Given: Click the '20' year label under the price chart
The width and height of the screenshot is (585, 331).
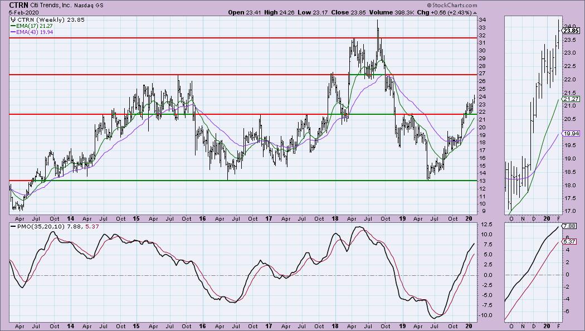Looking at the screenshot, I should pos(469,218).
